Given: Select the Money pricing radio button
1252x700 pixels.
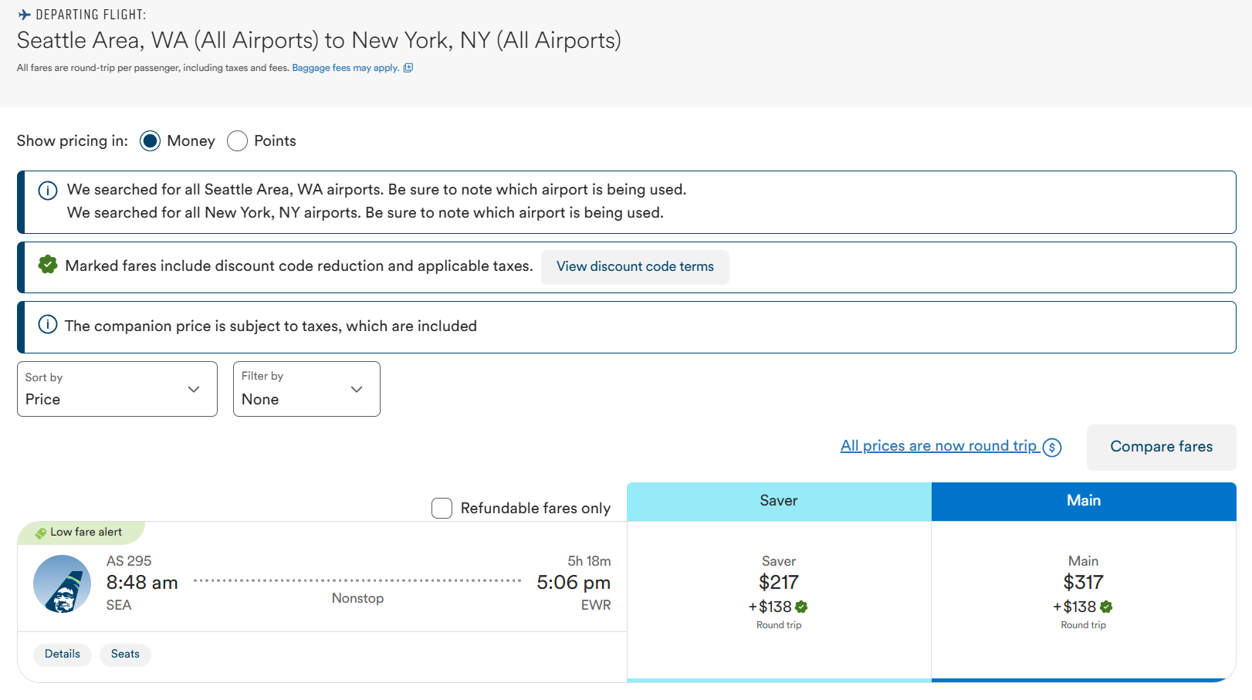Looking at the screenshot, I should coord(149,141).
